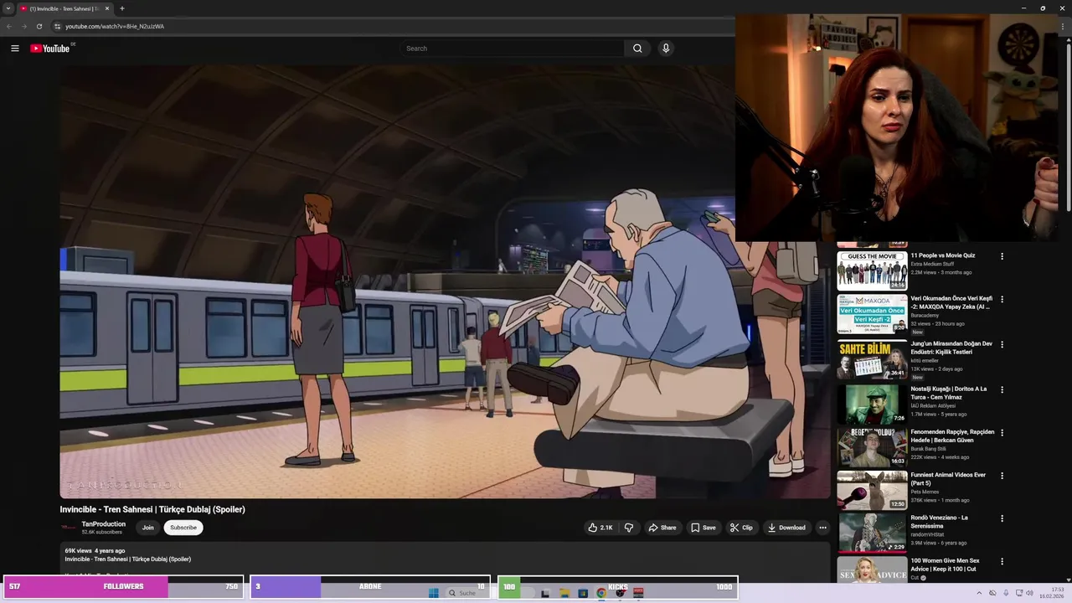Open Veri Okumadan Önce Veri Keşfi thumbnail
1072x603 pixels.
[872, 314]
